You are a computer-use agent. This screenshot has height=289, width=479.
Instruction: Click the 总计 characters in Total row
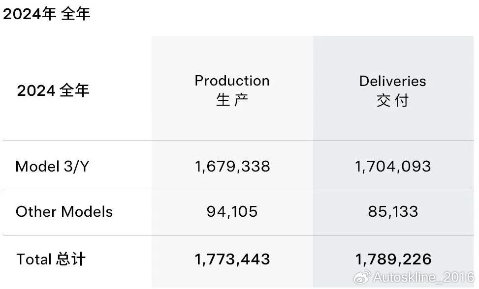(x=70, y=259)
